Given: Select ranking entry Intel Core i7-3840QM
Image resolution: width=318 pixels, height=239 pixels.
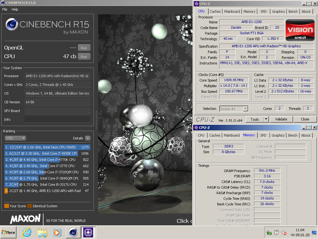Looking at the screenshot, I should [x=47, y=178].
